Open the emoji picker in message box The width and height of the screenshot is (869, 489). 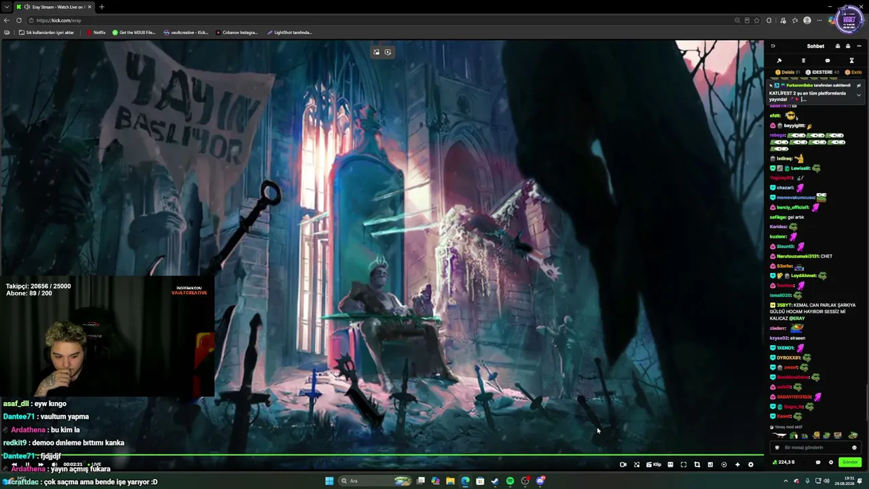pyautogui.click(x=854, y=448)
